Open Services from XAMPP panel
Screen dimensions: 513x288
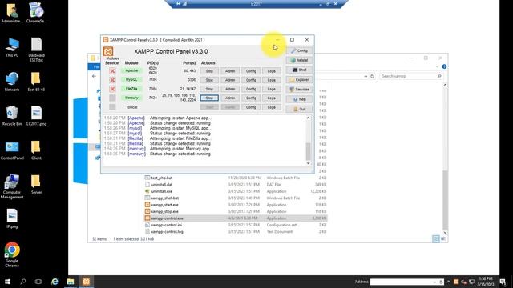click(299, 90)
